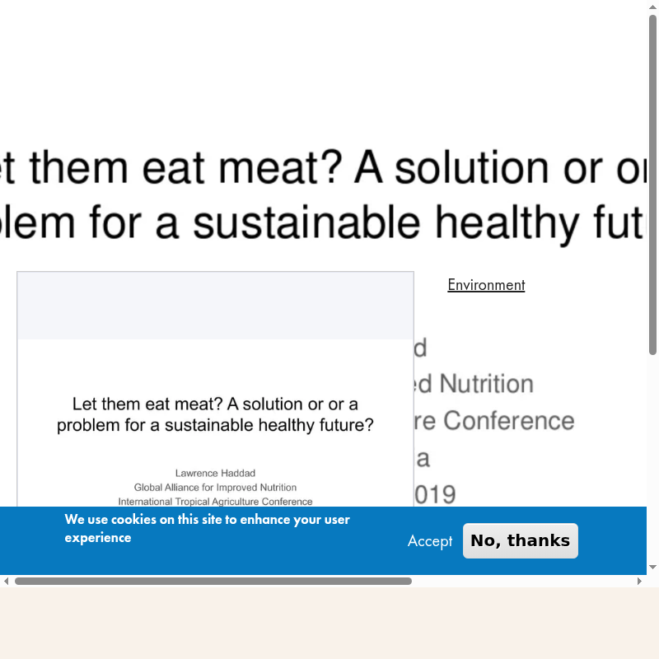Click the large 'them eat meat?' headline line
Viewport: 659px width, 659px height.
coord(321,168)
